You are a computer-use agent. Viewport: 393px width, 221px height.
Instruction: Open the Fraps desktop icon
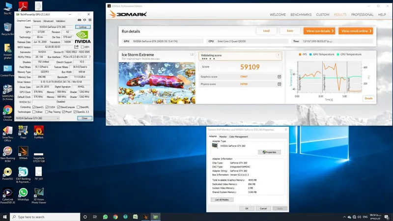click(23, 133)
